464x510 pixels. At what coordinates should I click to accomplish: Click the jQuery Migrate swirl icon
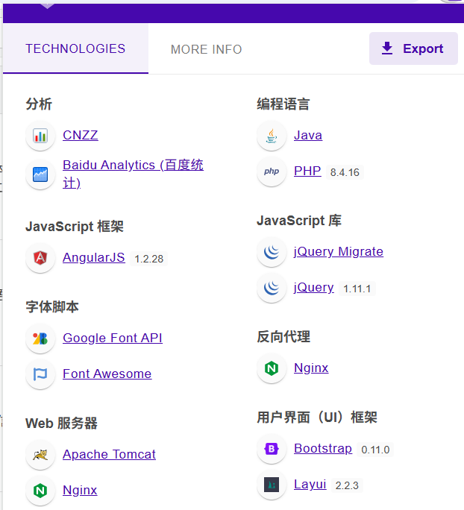(x=272, y=252)
